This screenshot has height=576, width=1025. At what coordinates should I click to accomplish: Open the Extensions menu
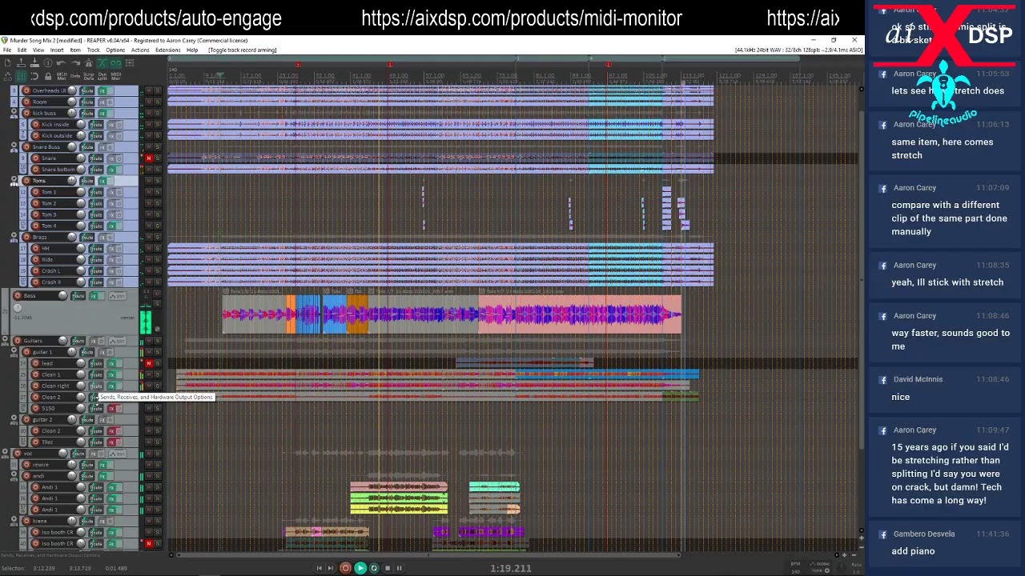[x=167, y=50]
